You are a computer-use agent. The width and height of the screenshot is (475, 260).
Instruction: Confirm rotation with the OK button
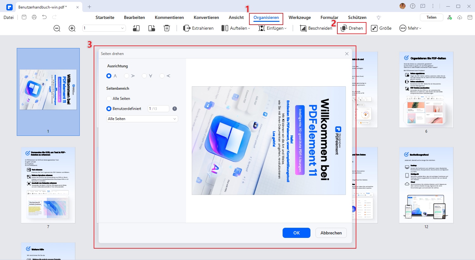pyautogui.click(x=297, y=233)
